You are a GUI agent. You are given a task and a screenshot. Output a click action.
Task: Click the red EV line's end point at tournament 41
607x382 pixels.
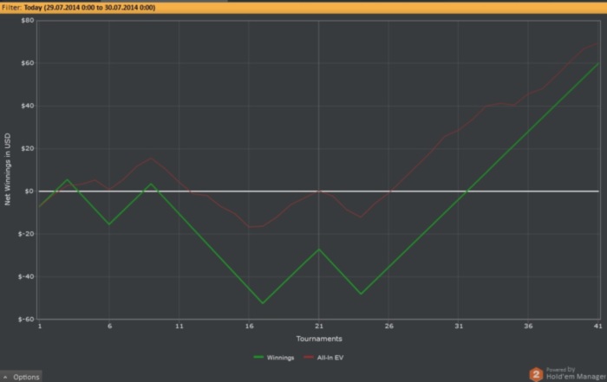[598, 43]
